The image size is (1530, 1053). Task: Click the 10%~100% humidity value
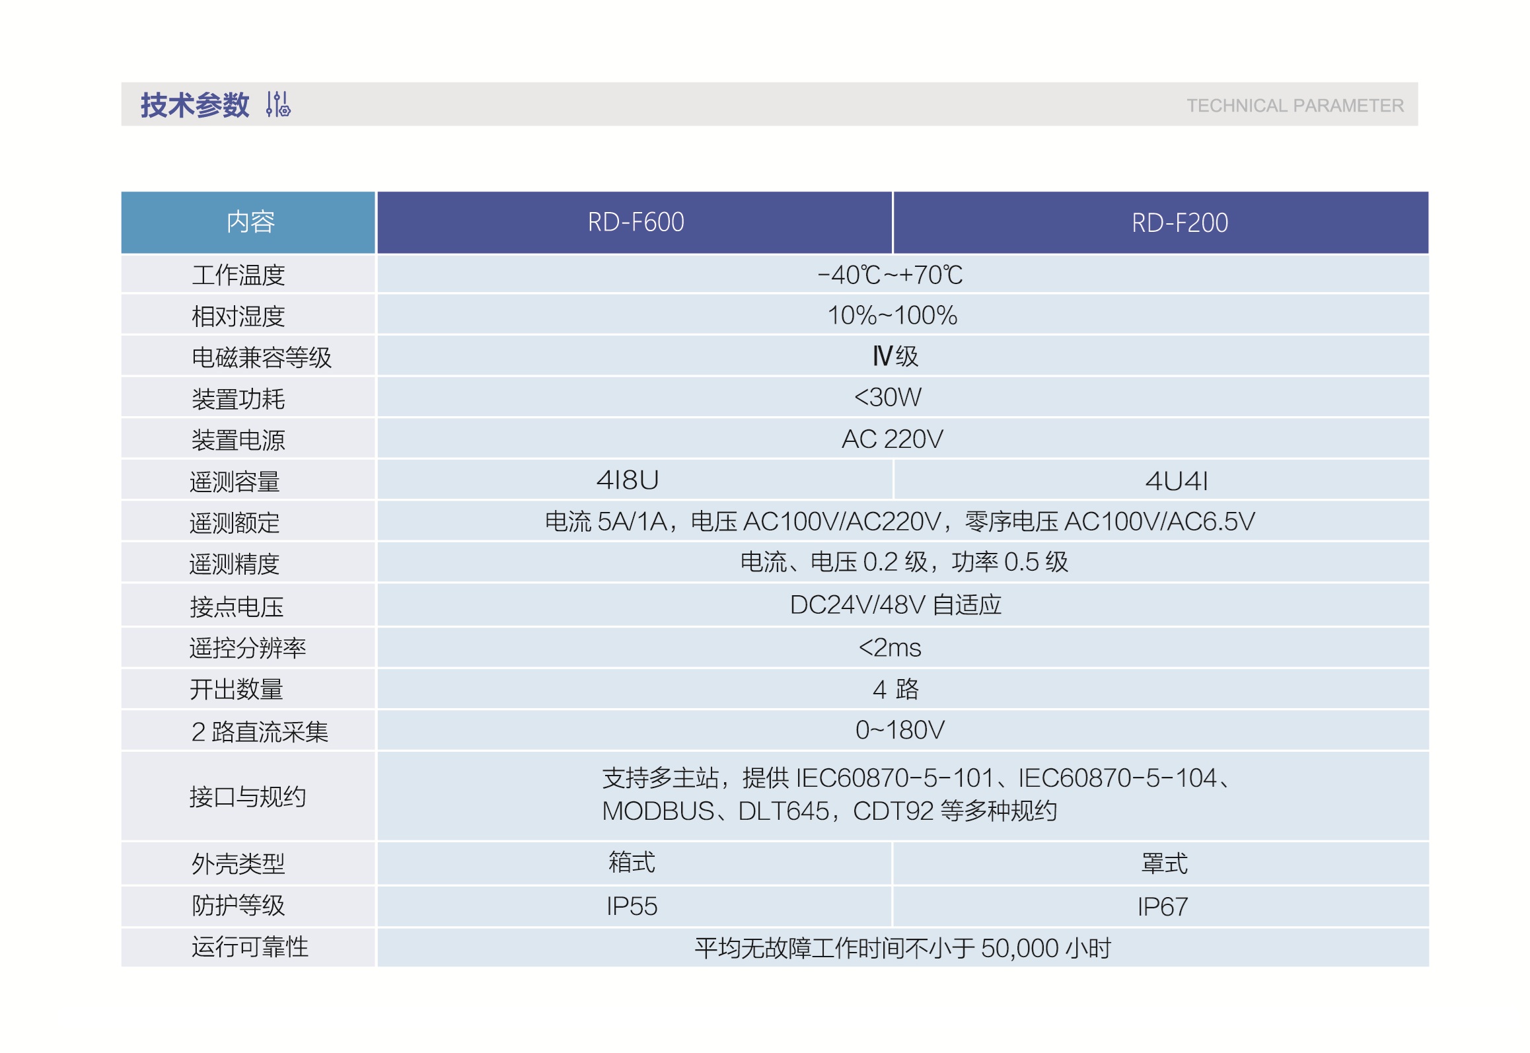tap(891, 316)
